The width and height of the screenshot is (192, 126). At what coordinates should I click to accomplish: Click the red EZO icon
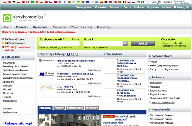coord(3,47)
